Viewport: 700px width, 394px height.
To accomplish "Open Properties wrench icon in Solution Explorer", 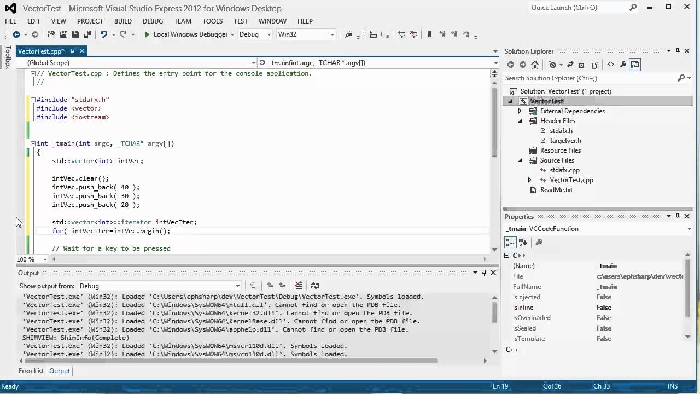I will coord(623,65).
